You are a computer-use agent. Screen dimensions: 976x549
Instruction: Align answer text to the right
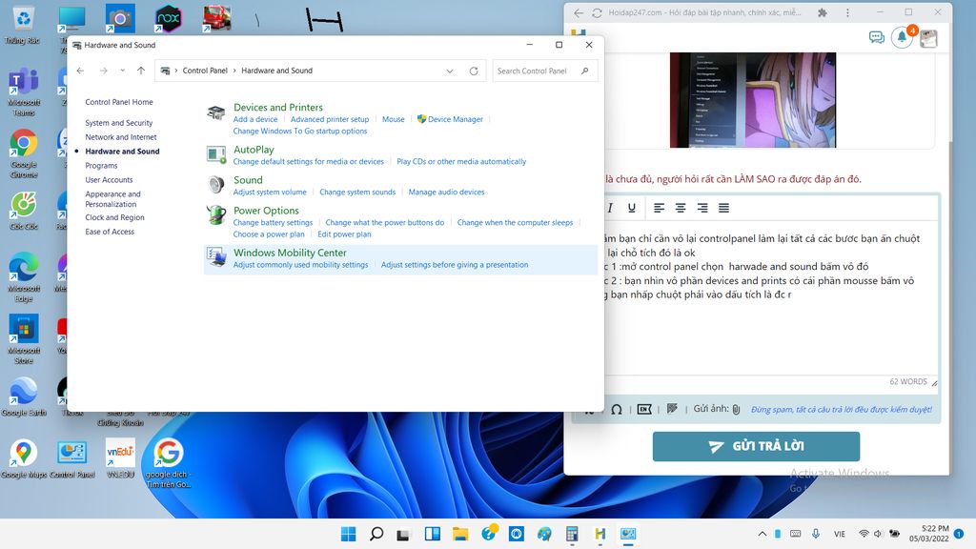click(702, 208)
